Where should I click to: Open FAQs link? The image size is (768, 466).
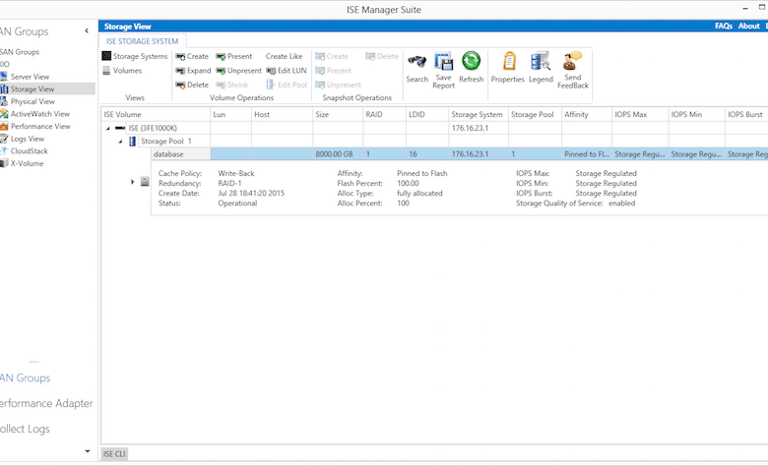pos(724,26)
